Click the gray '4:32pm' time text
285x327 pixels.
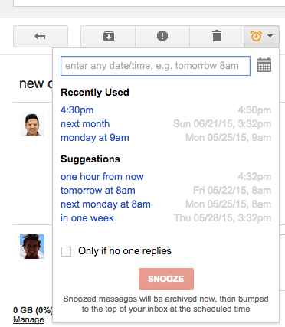[x=254, y=177]
